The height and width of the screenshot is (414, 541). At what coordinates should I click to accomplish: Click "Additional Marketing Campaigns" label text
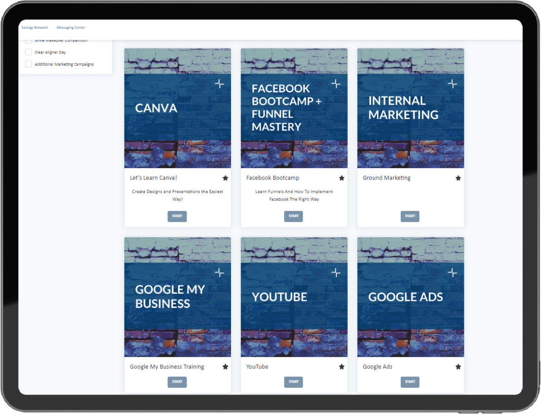[x=64, y=64]
